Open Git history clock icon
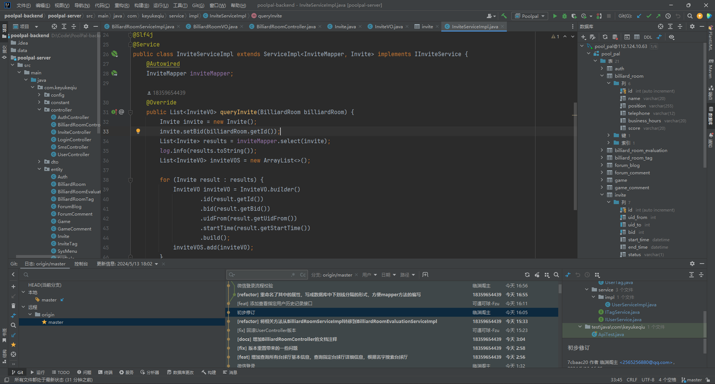Viewport: 715px width, 384px height. (668, 16)
